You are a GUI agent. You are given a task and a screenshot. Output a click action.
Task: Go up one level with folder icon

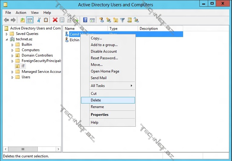pyautogui.click(x=23, y=20)
